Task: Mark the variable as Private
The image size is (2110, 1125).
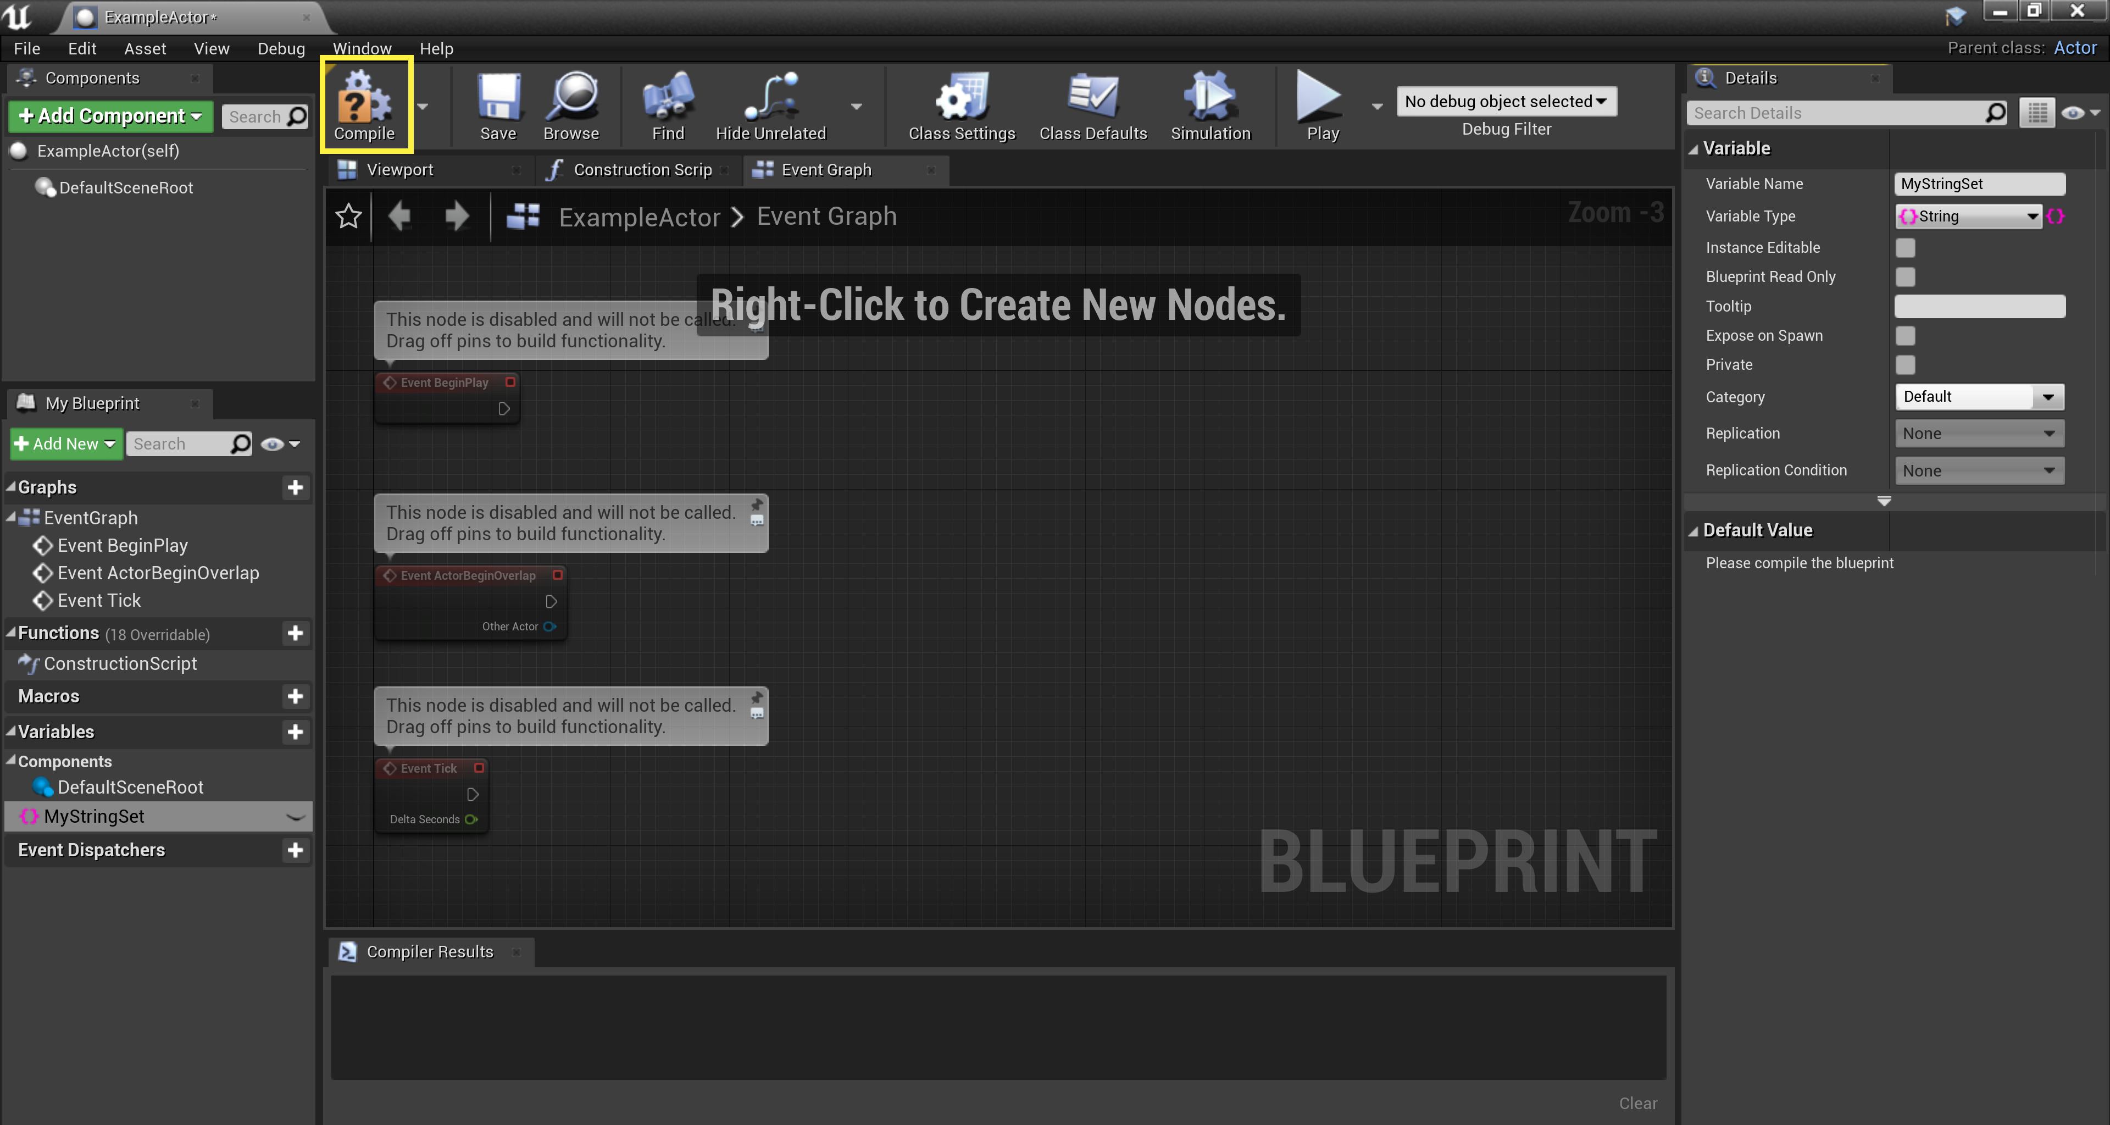Action: pyautogui.click(x=1906, y=365)
